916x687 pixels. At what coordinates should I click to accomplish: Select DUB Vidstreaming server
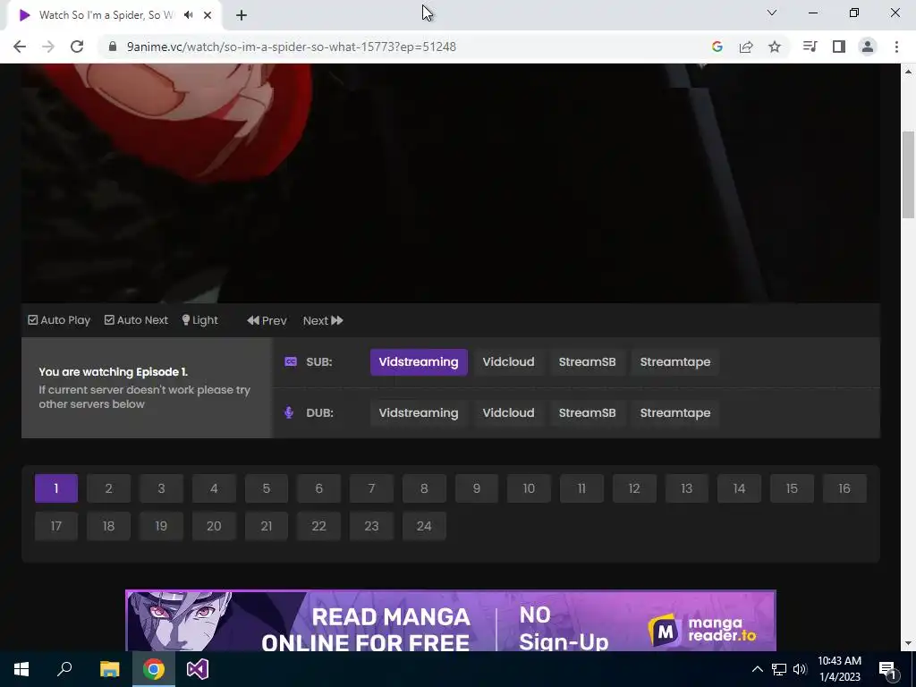click(x=419, y=413)
